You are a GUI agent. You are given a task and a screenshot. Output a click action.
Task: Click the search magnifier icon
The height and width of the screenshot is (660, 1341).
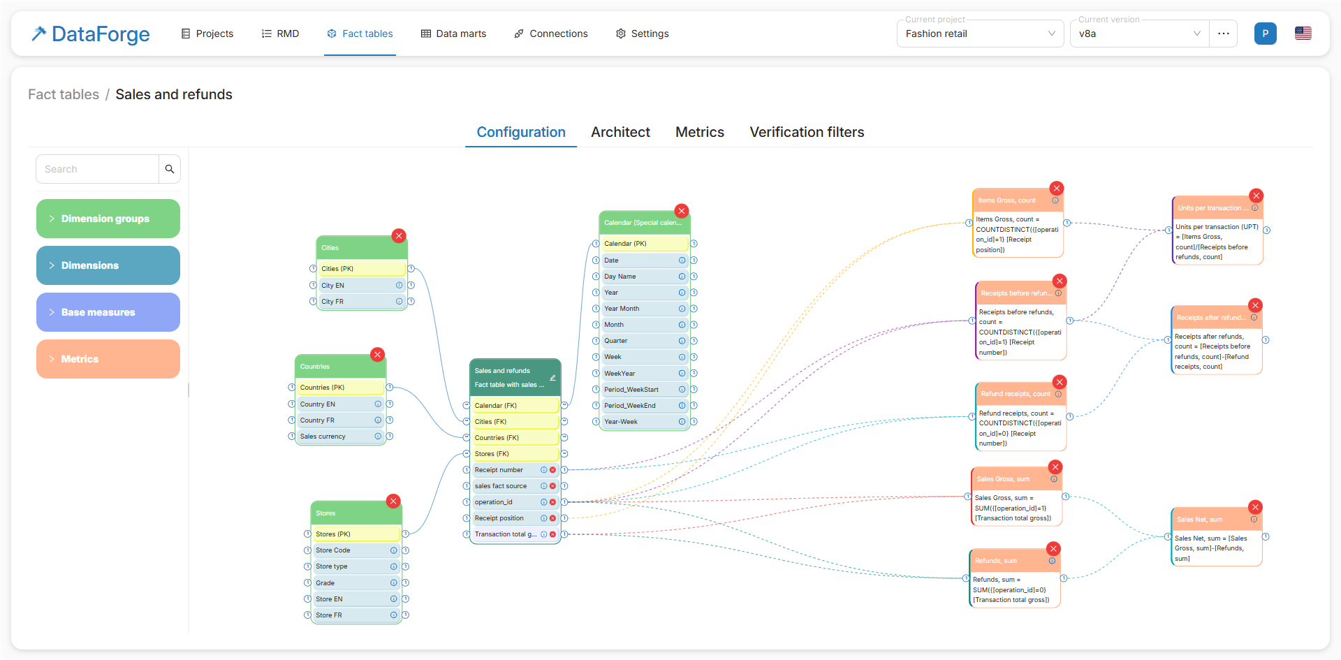(170, 169)
